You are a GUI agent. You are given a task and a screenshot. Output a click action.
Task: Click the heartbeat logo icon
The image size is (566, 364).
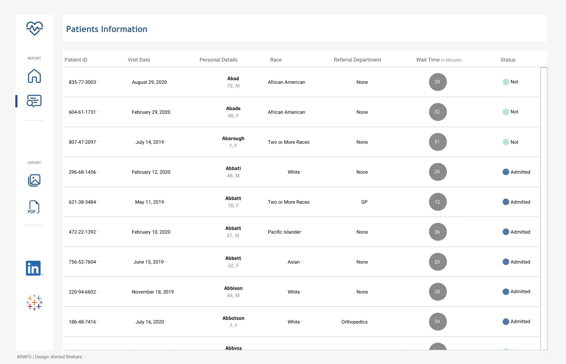click(x=34, y=28)
